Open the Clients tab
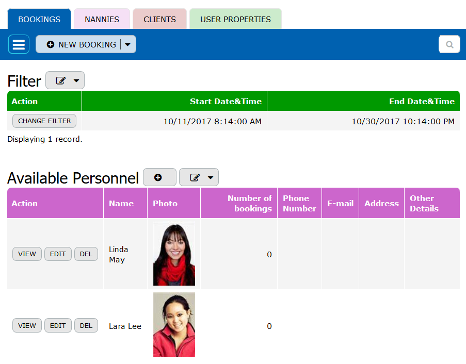Viewport: 466px width, 364px height. click(x=159, y=19)
